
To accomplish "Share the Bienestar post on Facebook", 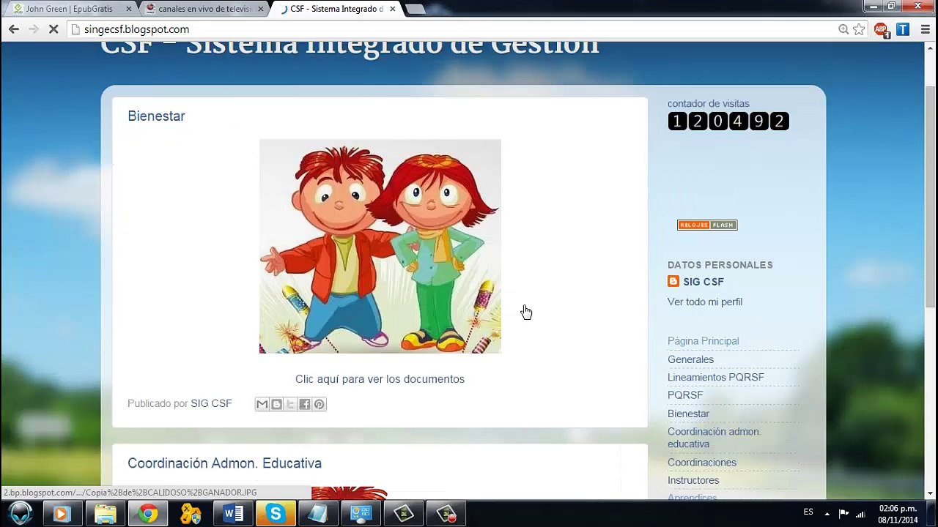I will [305, 404].
